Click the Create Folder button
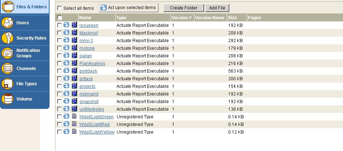The width and height of the screenshot is (343, 151). pyautogui.click(x=184, y=8)
